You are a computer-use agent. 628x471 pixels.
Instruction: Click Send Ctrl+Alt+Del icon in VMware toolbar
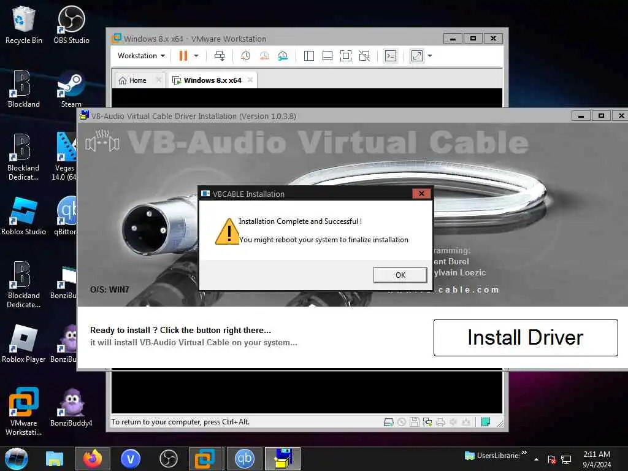pos(220,56)
